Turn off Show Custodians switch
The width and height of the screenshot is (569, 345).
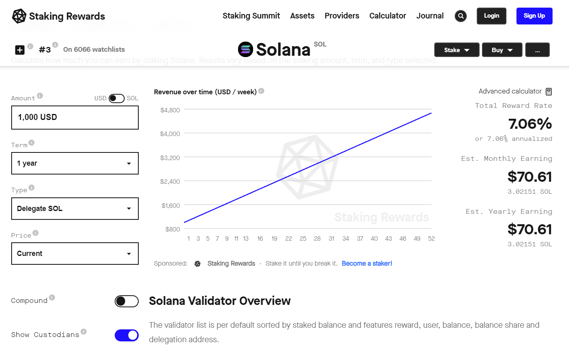click(x=127, y=335)
